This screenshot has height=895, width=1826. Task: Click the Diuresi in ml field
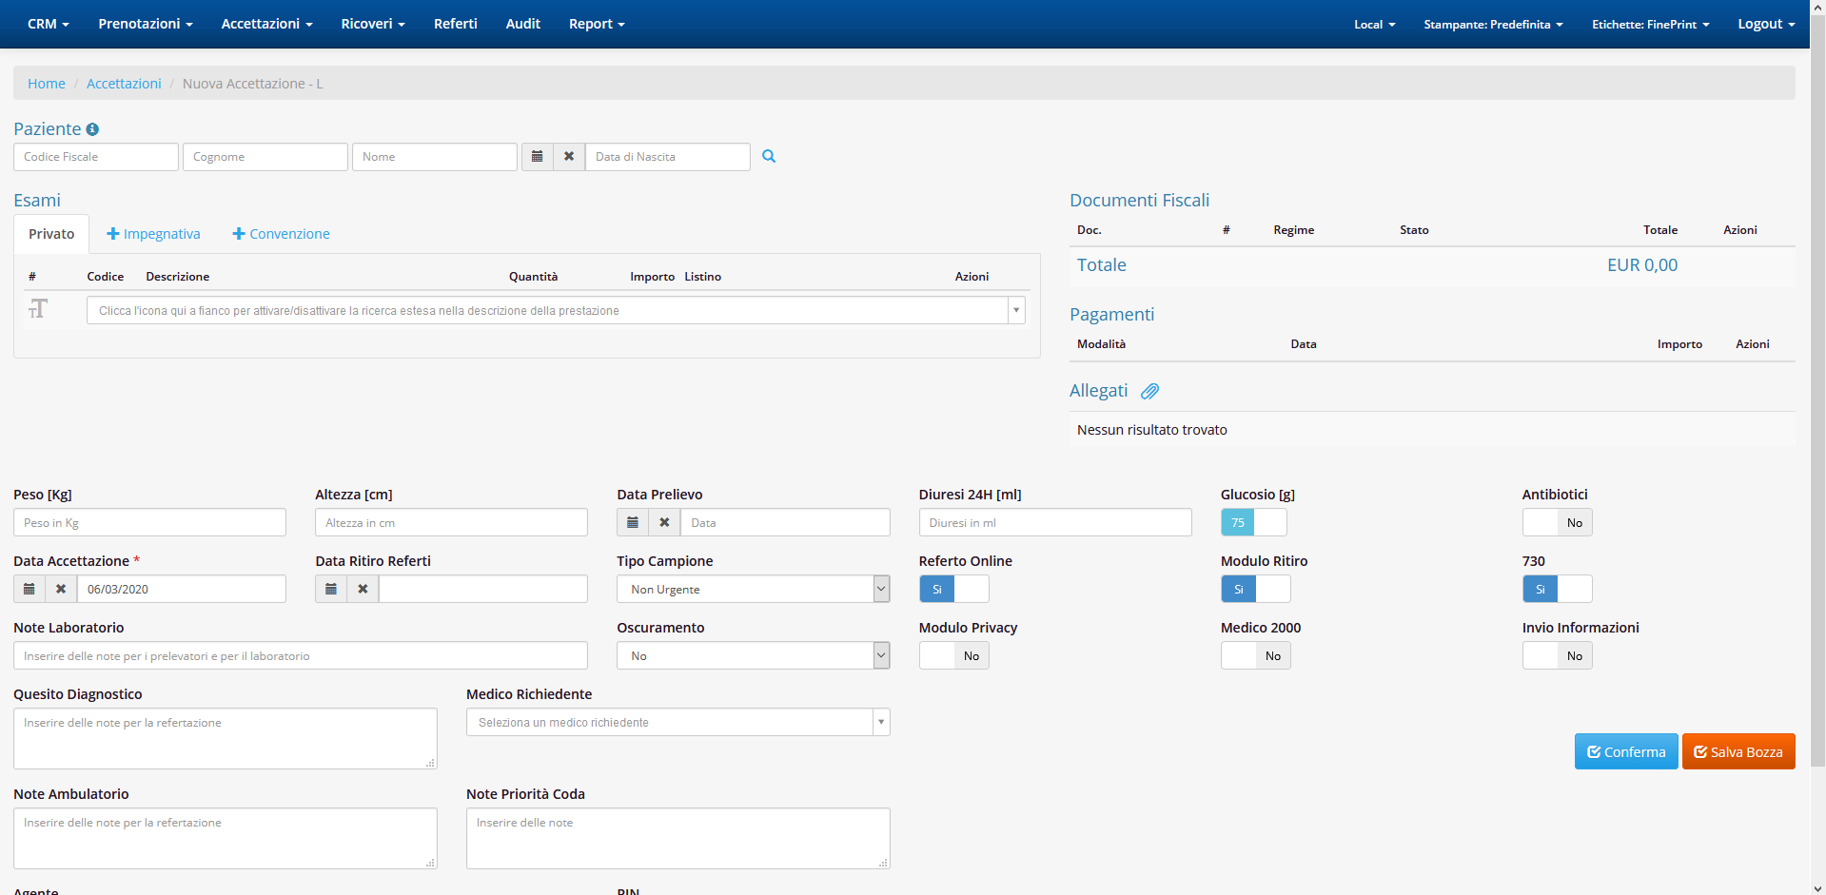pos(1055,522)
